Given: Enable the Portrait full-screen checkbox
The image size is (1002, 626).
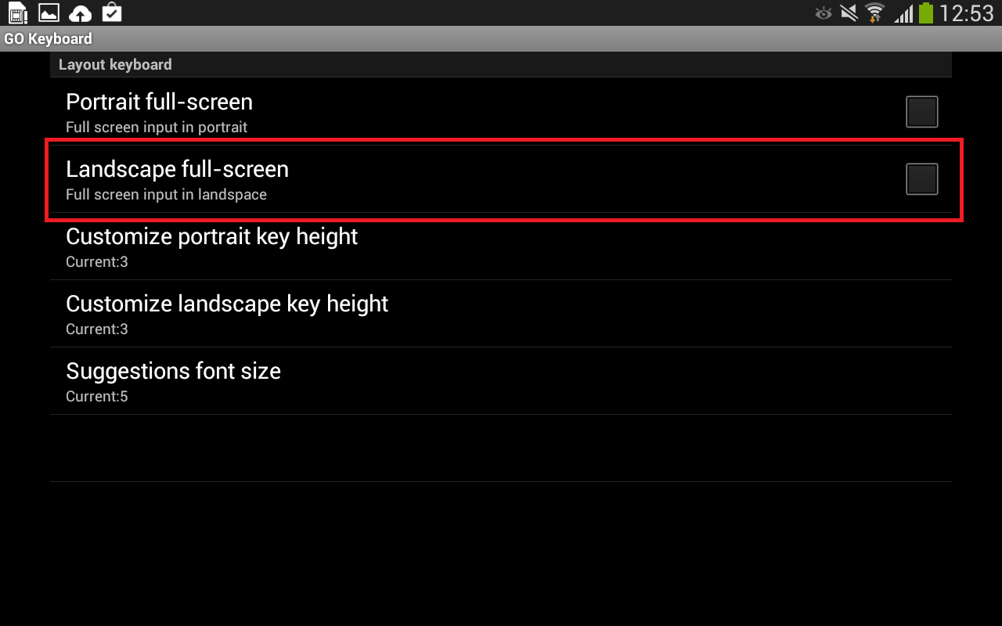Looking at the screenshot, I should [921, 112].
